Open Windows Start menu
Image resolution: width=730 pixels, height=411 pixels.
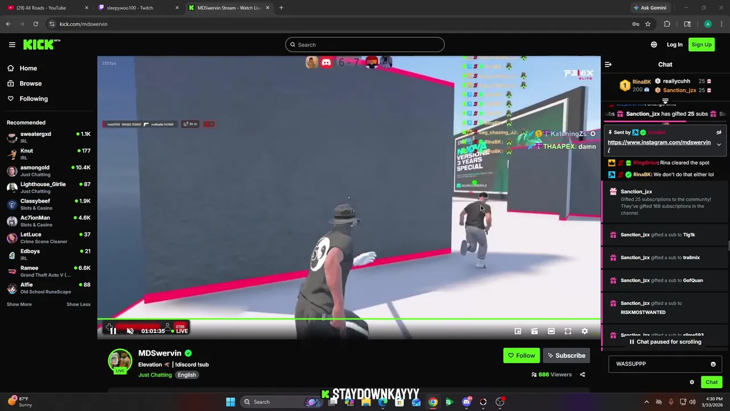[x=230, y=402]
